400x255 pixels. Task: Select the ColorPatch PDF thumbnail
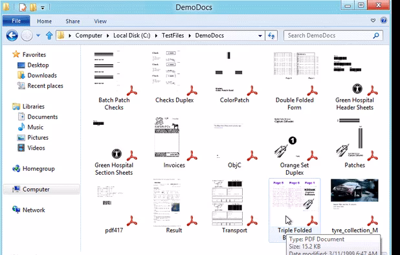tap(234, 73)
